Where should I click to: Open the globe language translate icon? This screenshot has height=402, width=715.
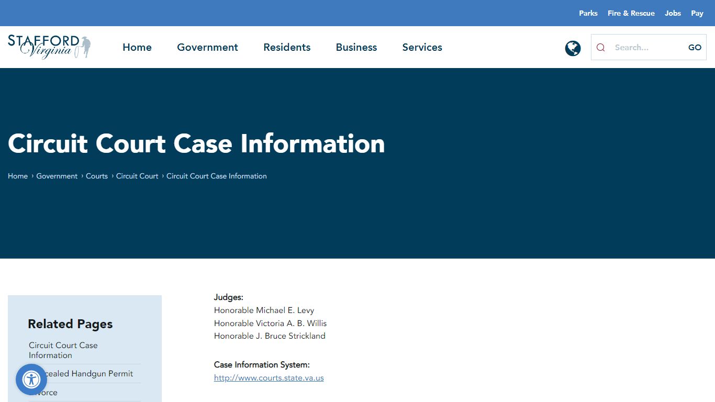point(573,48)
